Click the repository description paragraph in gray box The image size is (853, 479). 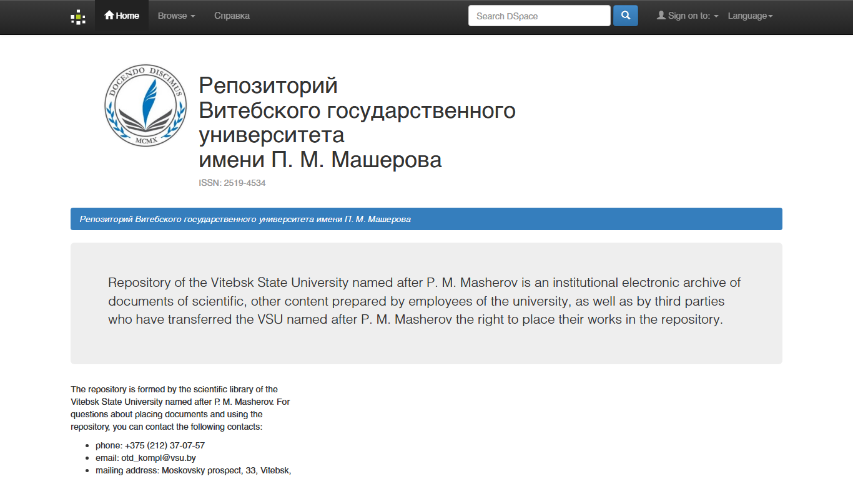click(425, 301)
